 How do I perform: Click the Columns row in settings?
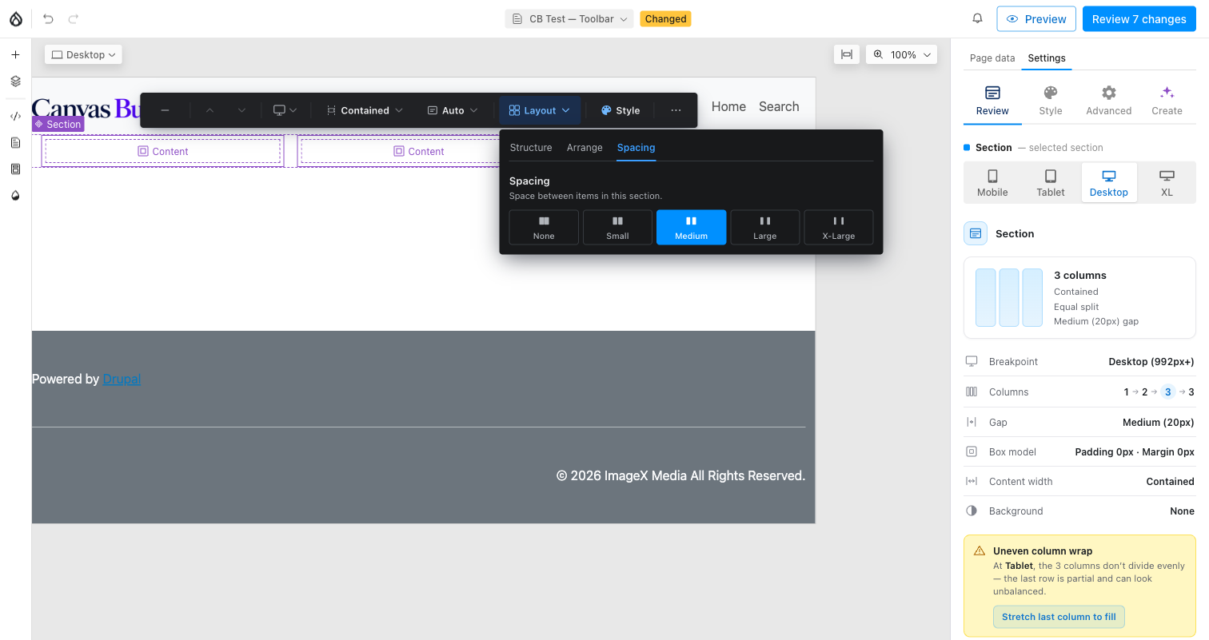[x=1079, y=392]
